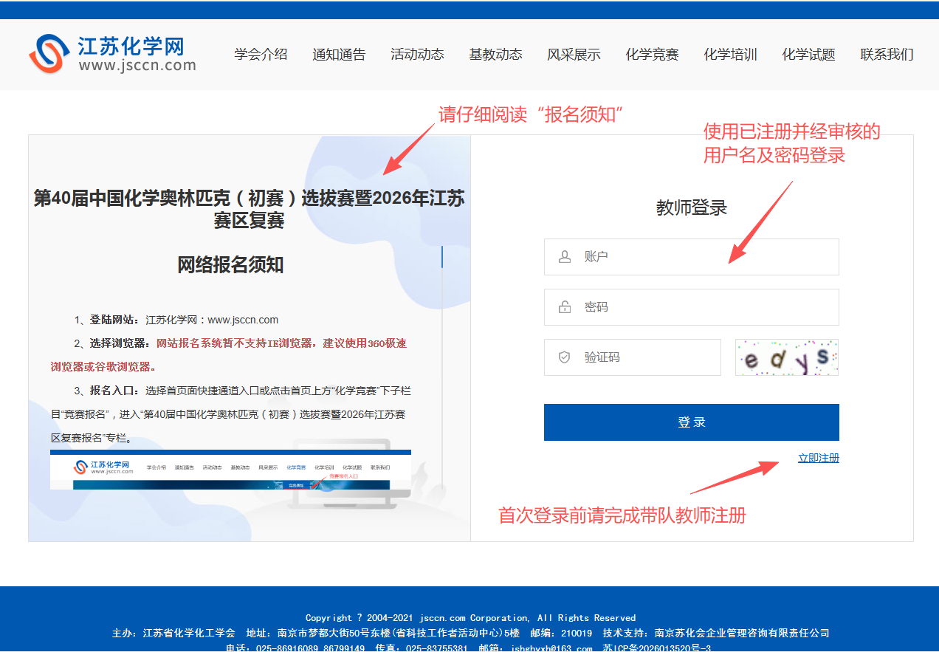The image size is (939, 652).
Task: Click the blue 登录 button
Action: 692,422
